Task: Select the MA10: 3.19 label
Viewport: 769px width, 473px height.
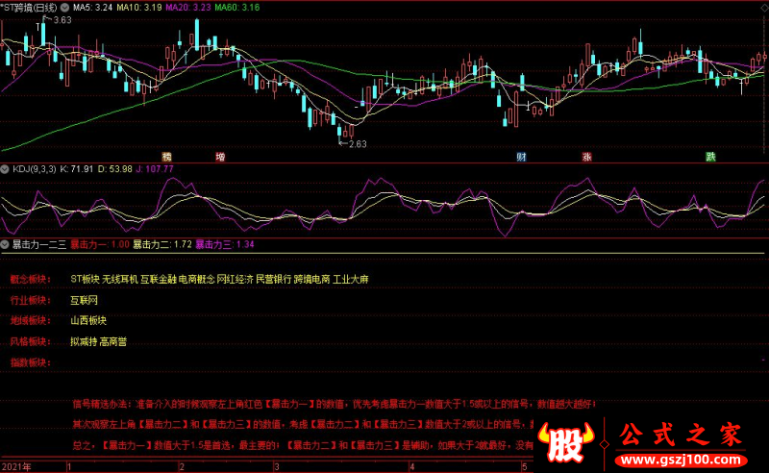Action: pyautogui.click(x=139, y=8)
